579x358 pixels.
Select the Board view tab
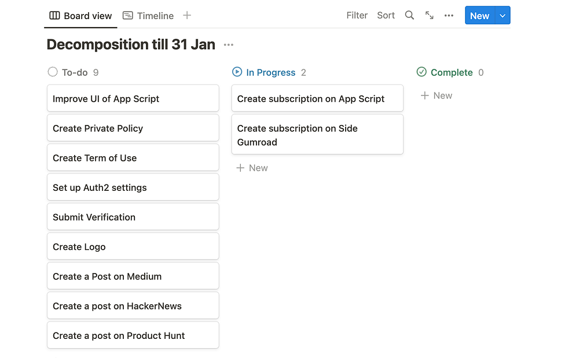point(80,16)
